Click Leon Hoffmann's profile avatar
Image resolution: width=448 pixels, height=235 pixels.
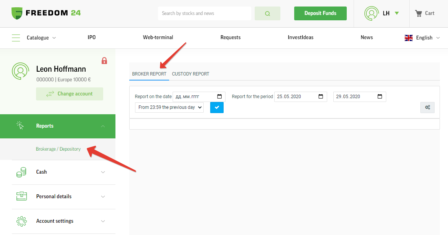21,71
